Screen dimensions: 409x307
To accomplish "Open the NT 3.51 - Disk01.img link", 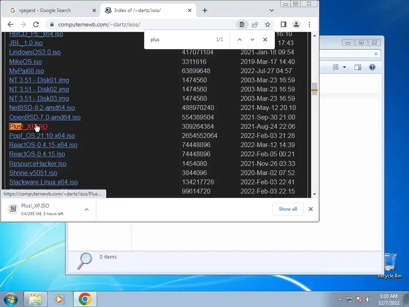I will click(39, 80).
